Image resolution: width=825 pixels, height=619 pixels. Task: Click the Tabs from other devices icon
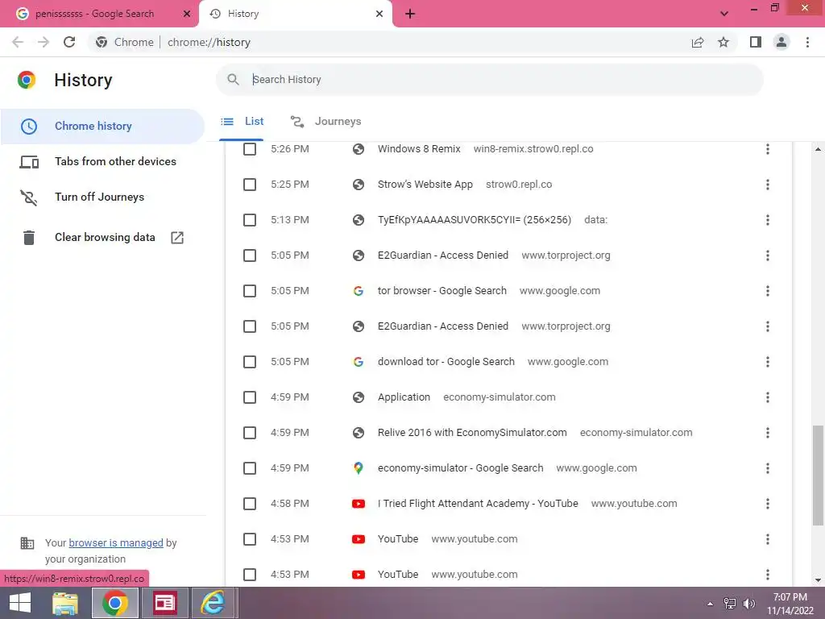29,161
